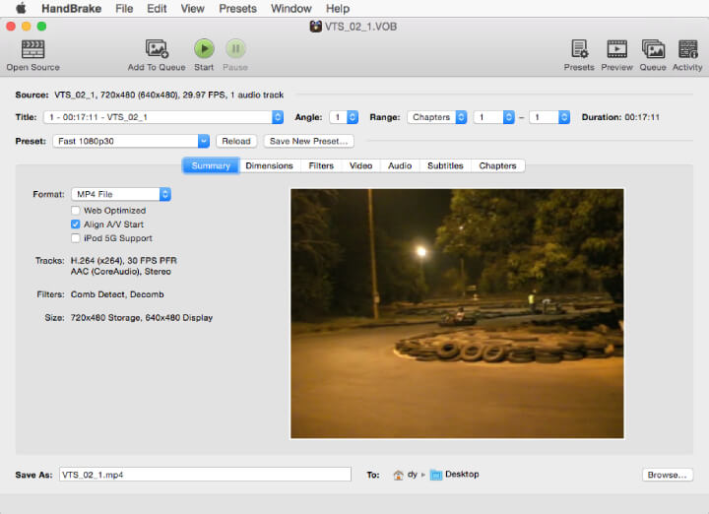Click the Browse button
The image size is (709, 514).
667,475
